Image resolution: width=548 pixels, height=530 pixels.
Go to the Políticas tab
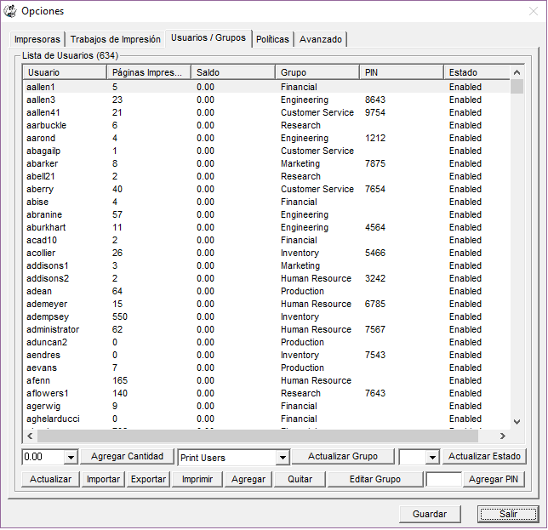pos(272,39)
